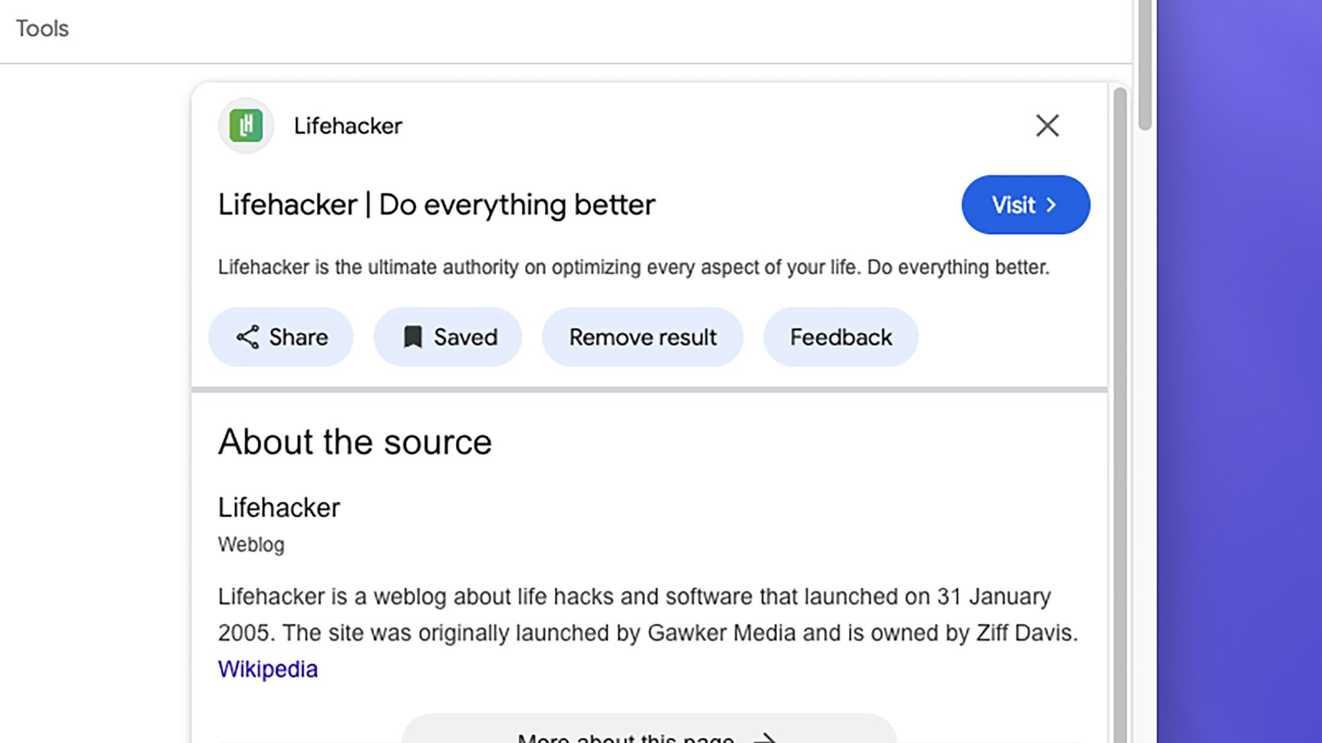Toggle the Saved bookmark button
This screenshot has width=1322, height=743.
[x=447, y=337]
